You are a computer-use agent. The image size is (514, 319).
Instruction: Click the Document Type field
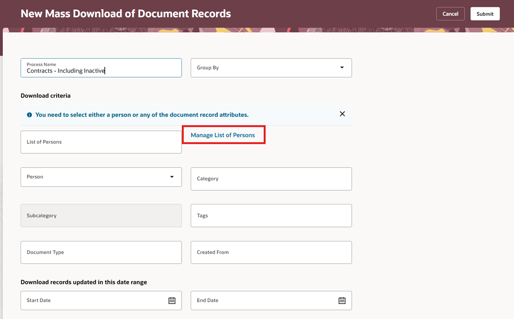click(x=101, y=253)
